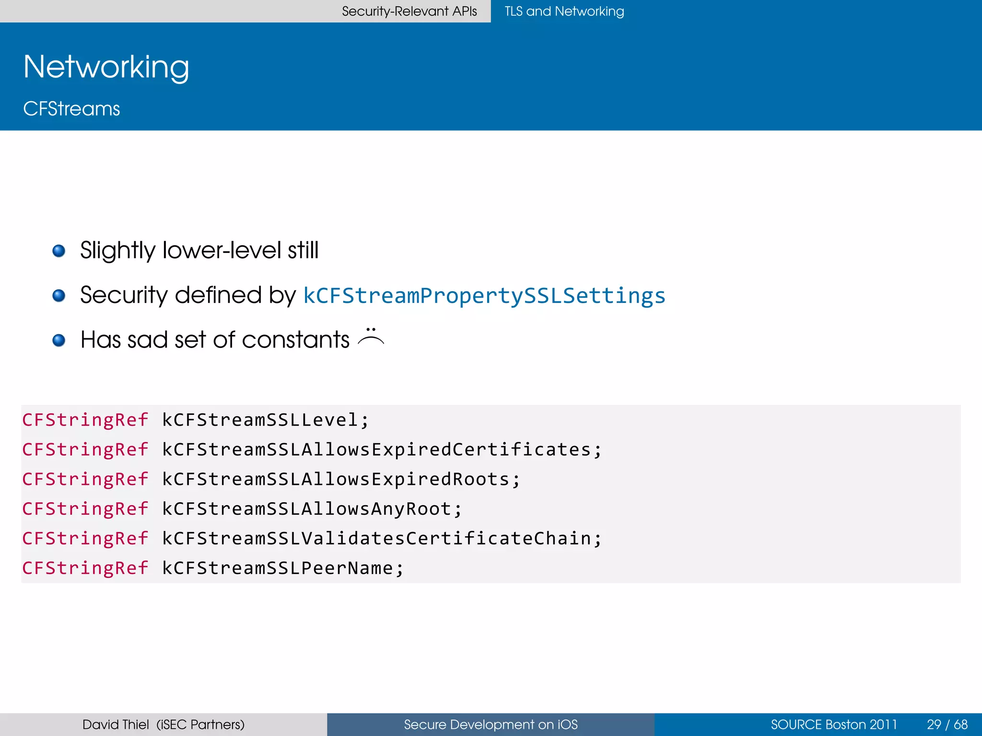Click the Secure Development on iOS footer title

[491, 724]
